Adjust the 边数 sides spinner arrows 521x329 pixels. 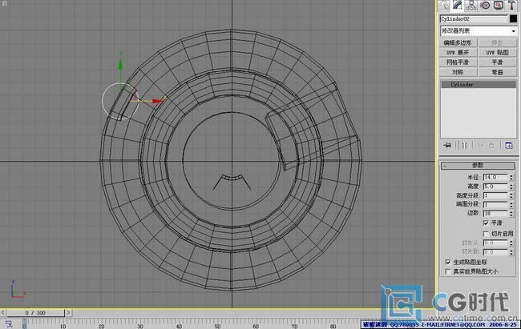coord(511,214)
